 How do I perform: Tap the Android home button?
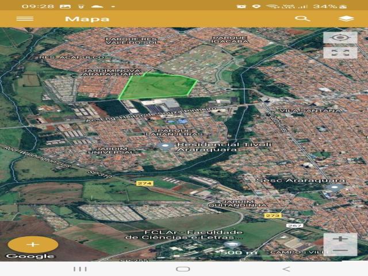[183, 269]
